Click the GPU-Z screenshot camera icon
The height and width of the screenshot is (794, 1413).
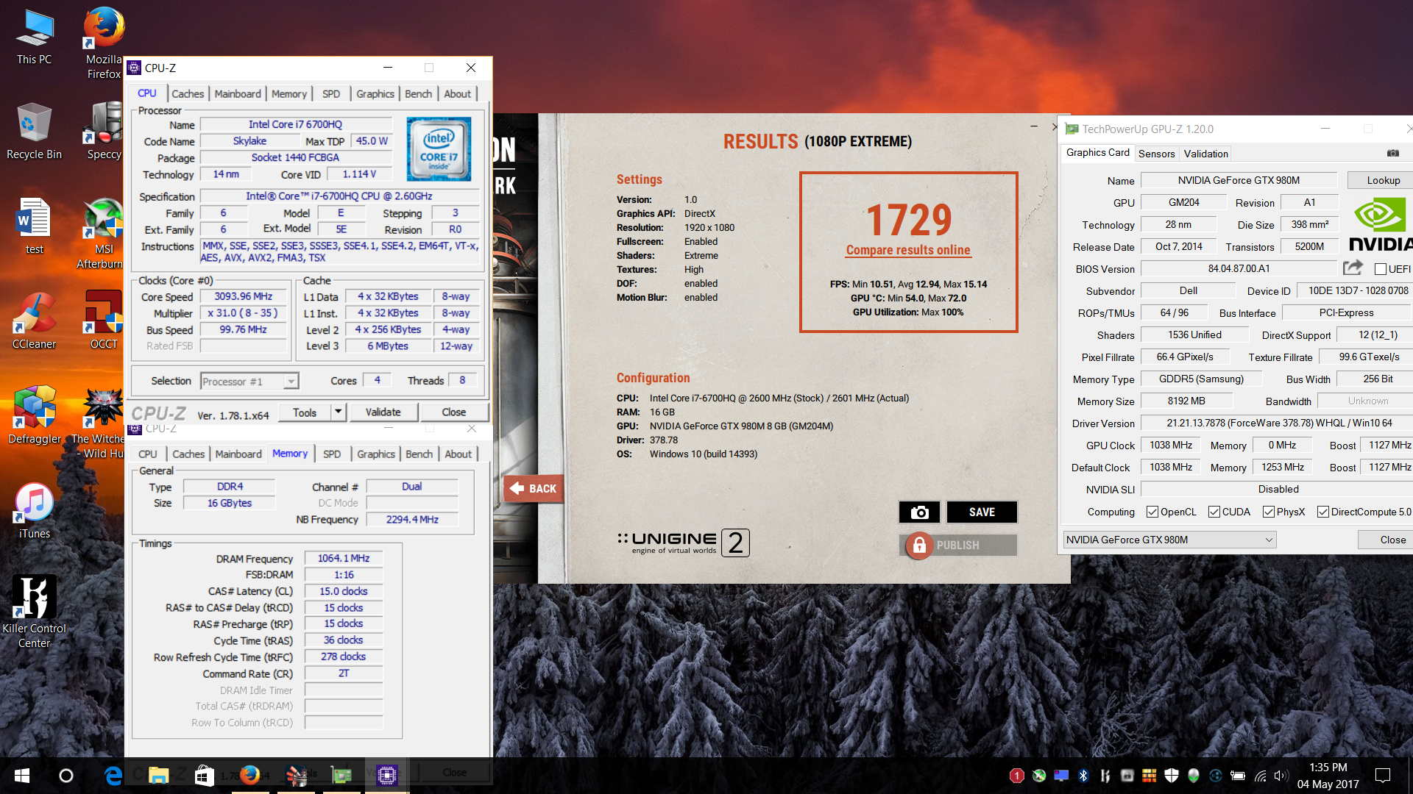point(1393,153)
